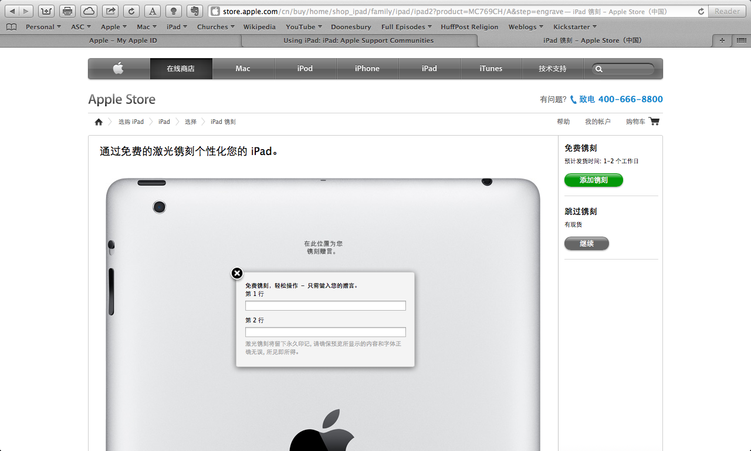
Task: Open the iTunes navigation tab
Action: pos(491,69)
